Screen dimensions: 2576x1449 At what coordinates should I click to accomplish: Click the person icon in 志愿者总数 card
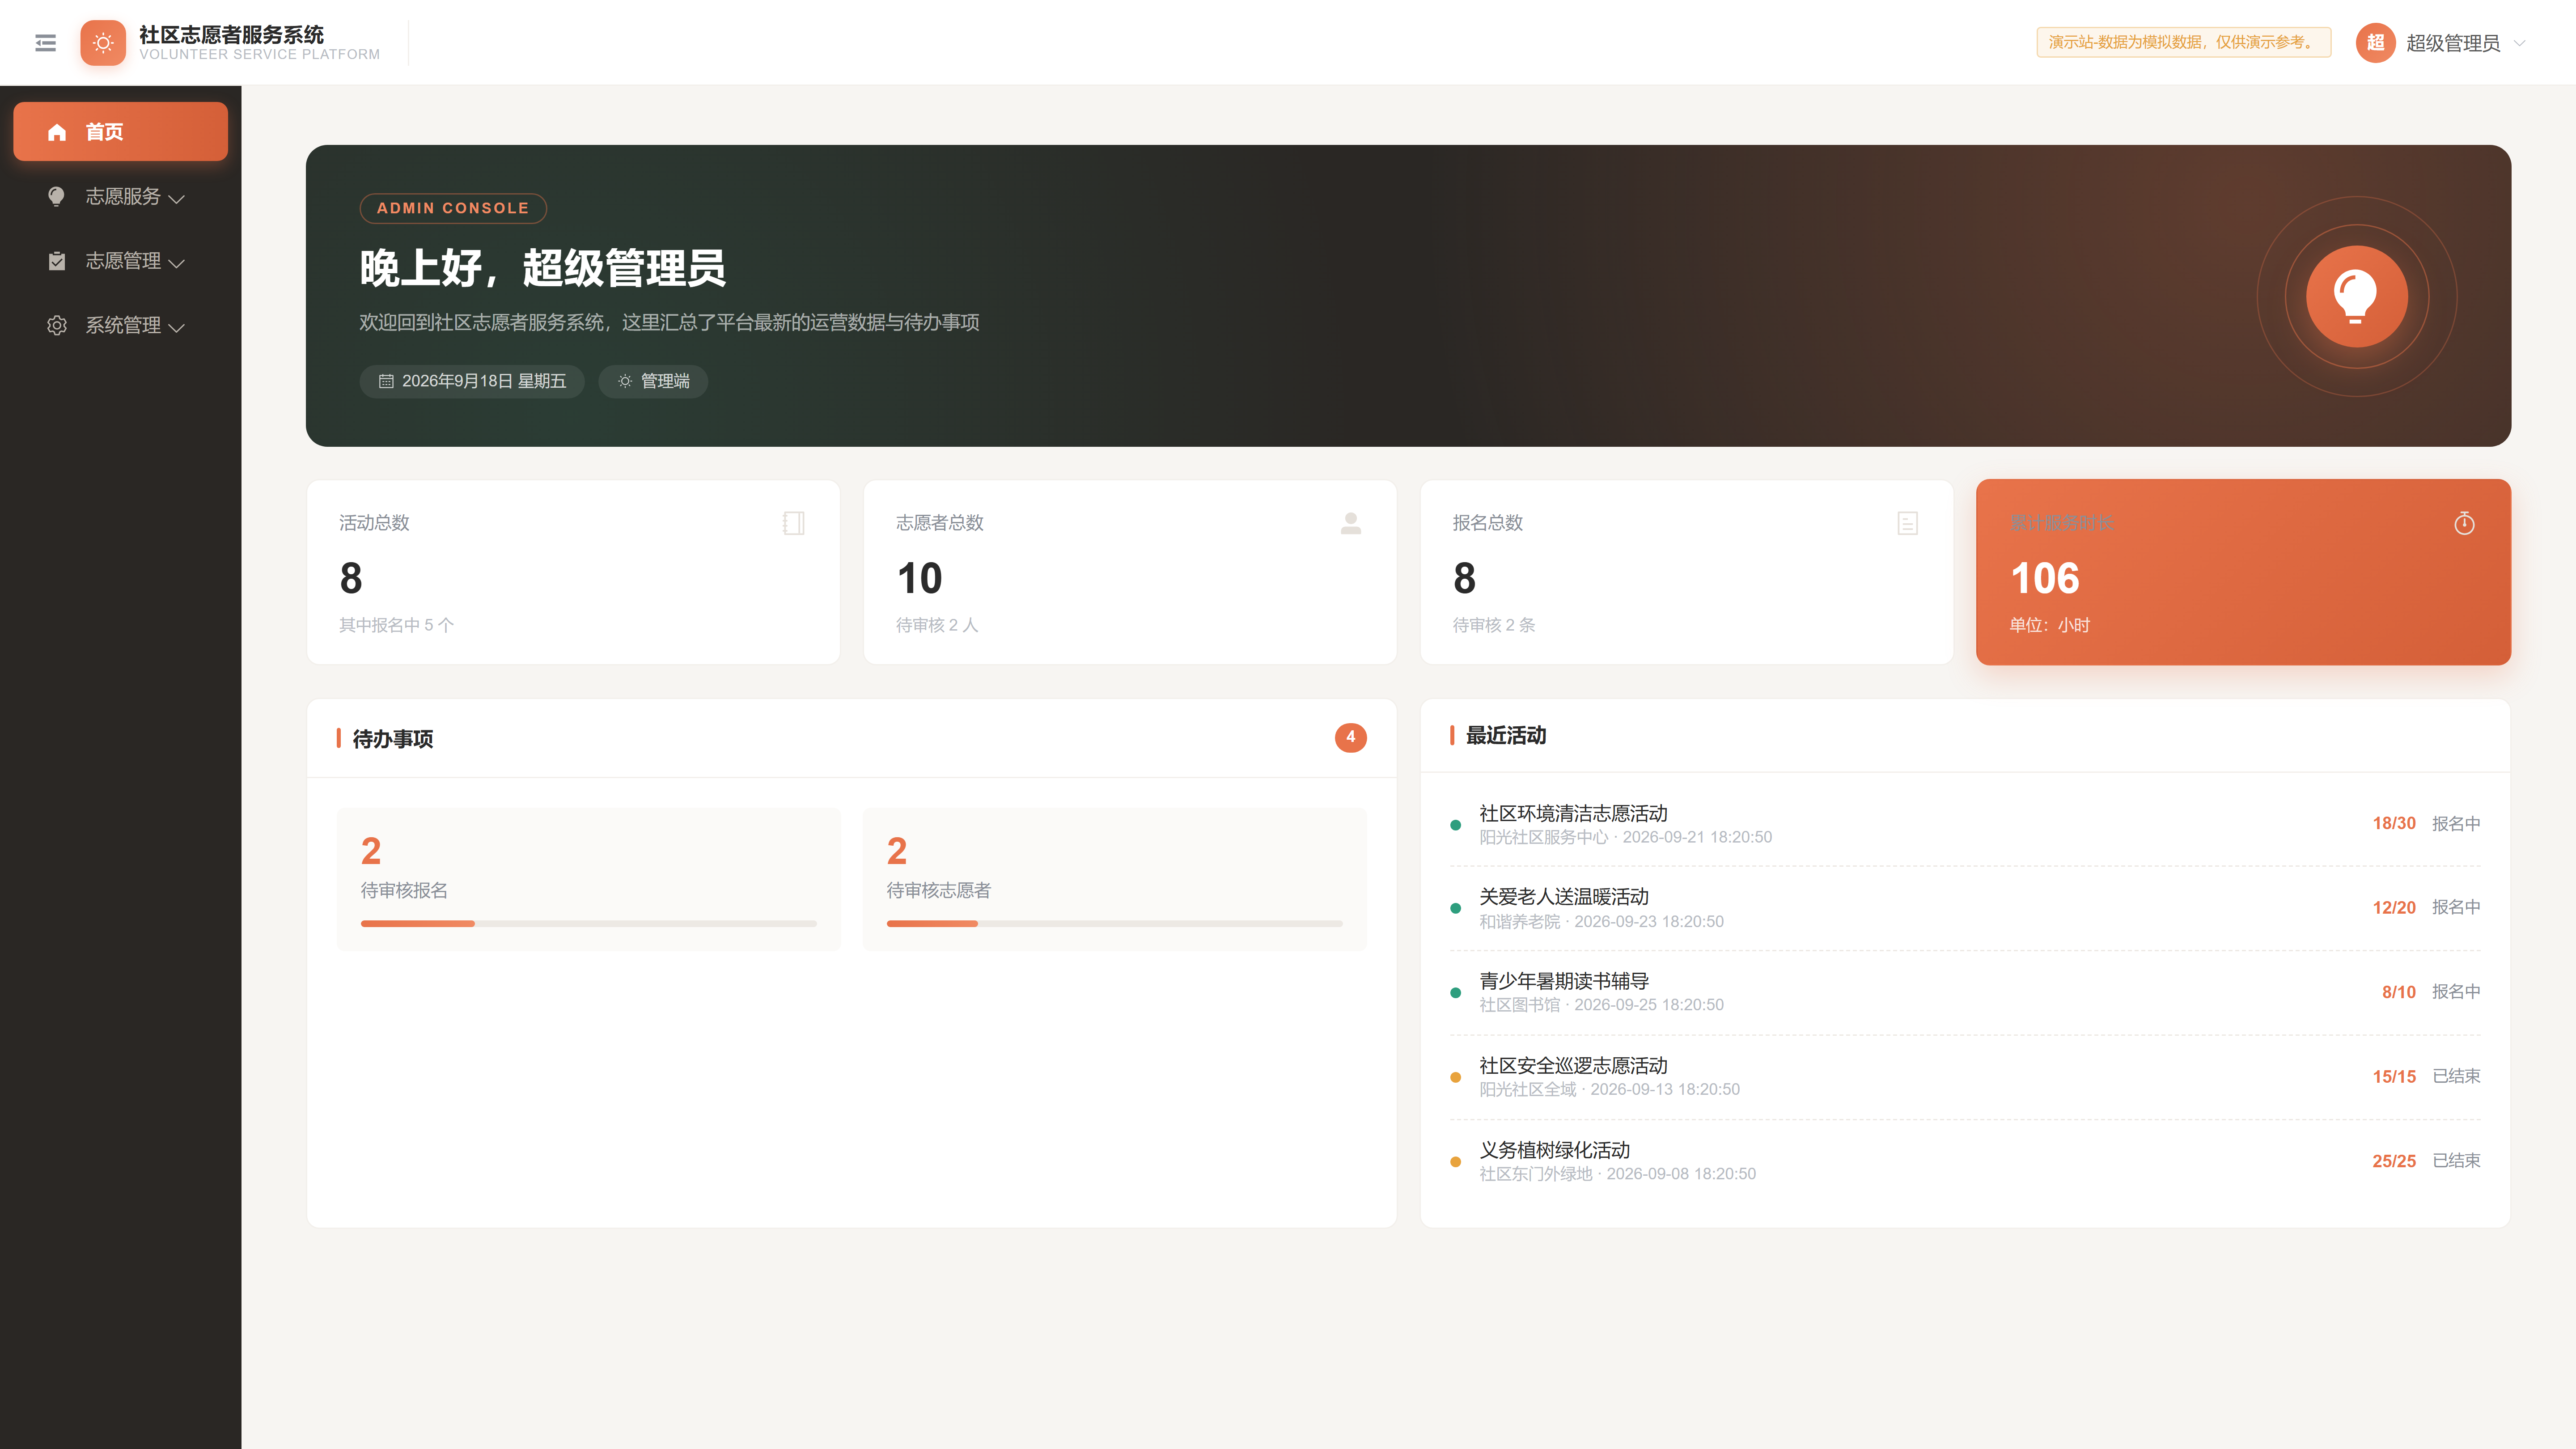[1351, 523]
